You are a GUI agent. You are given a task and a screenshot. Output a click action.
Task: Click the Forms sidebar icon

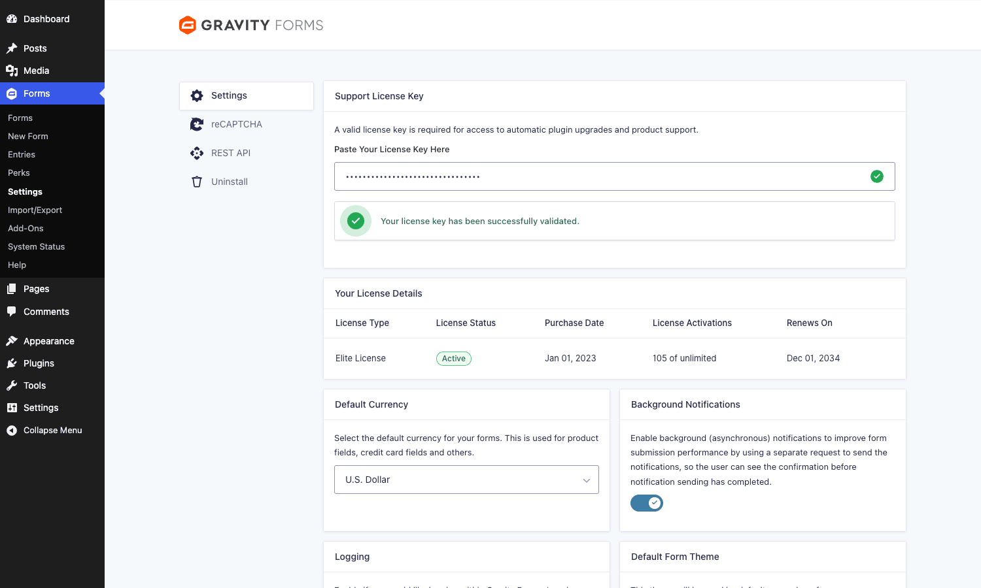(12, 93)
